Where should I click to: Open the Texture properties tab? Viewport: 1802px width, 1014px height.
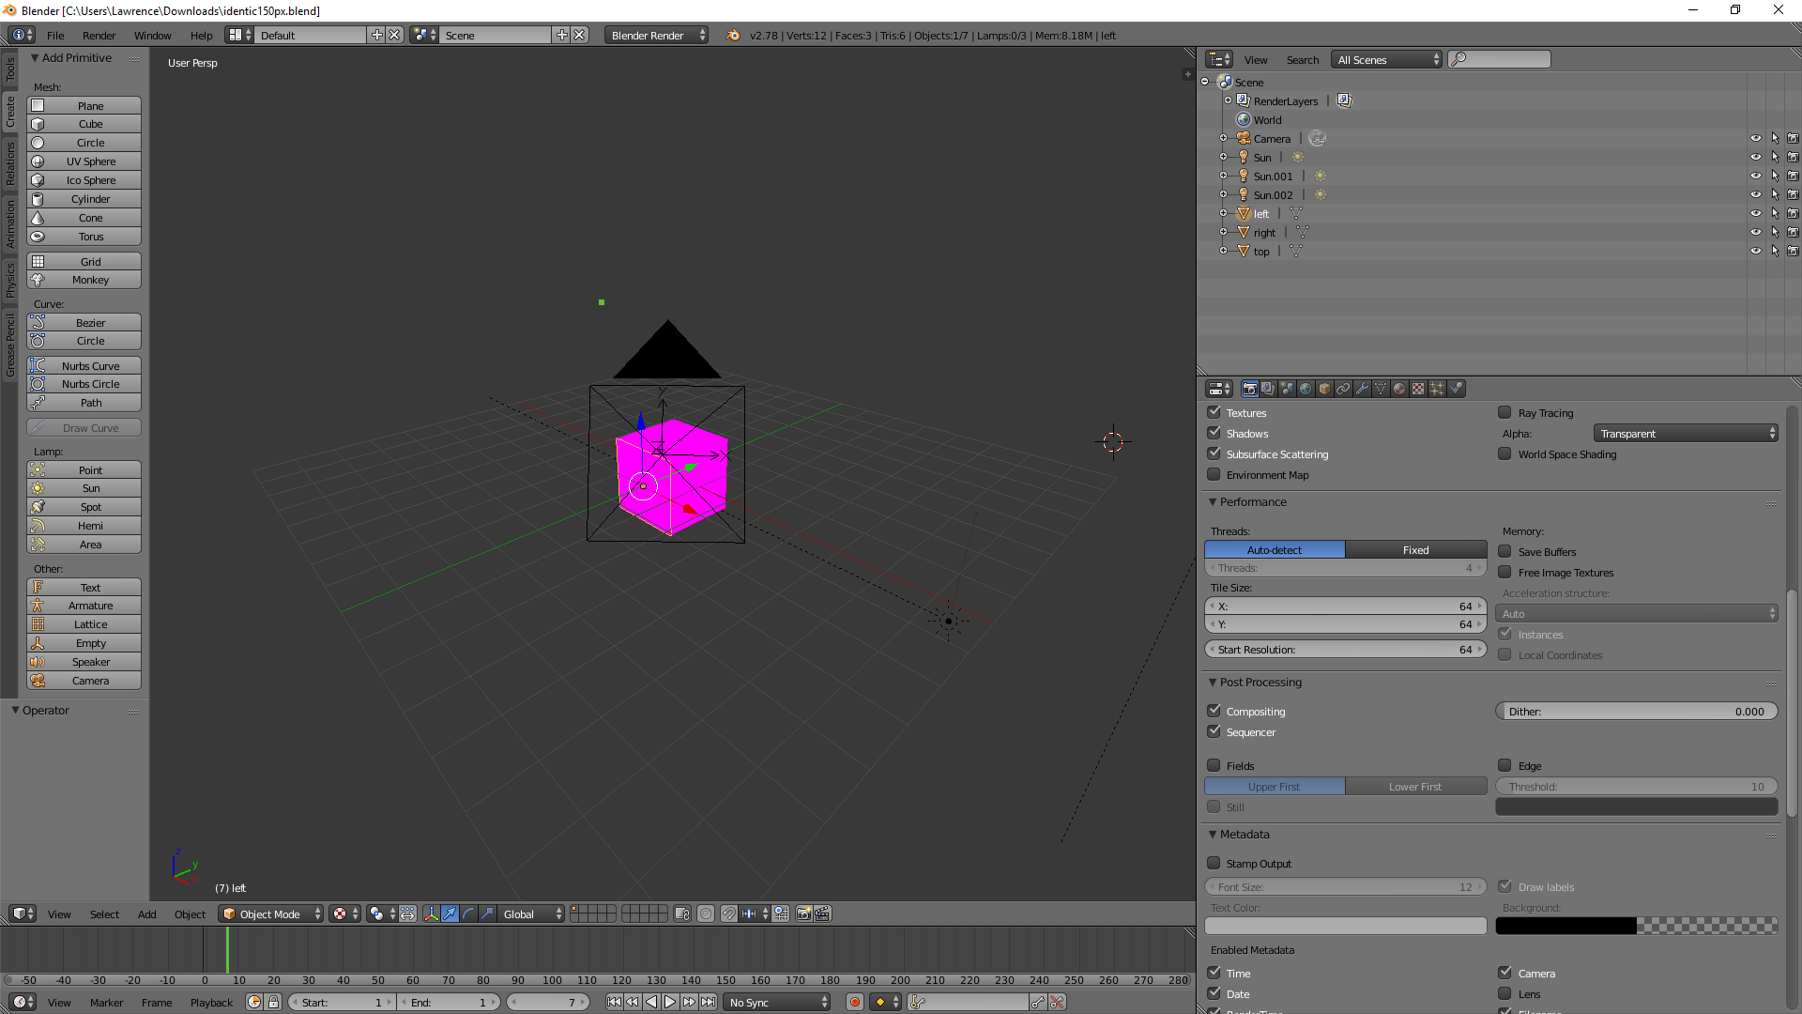1418,389
